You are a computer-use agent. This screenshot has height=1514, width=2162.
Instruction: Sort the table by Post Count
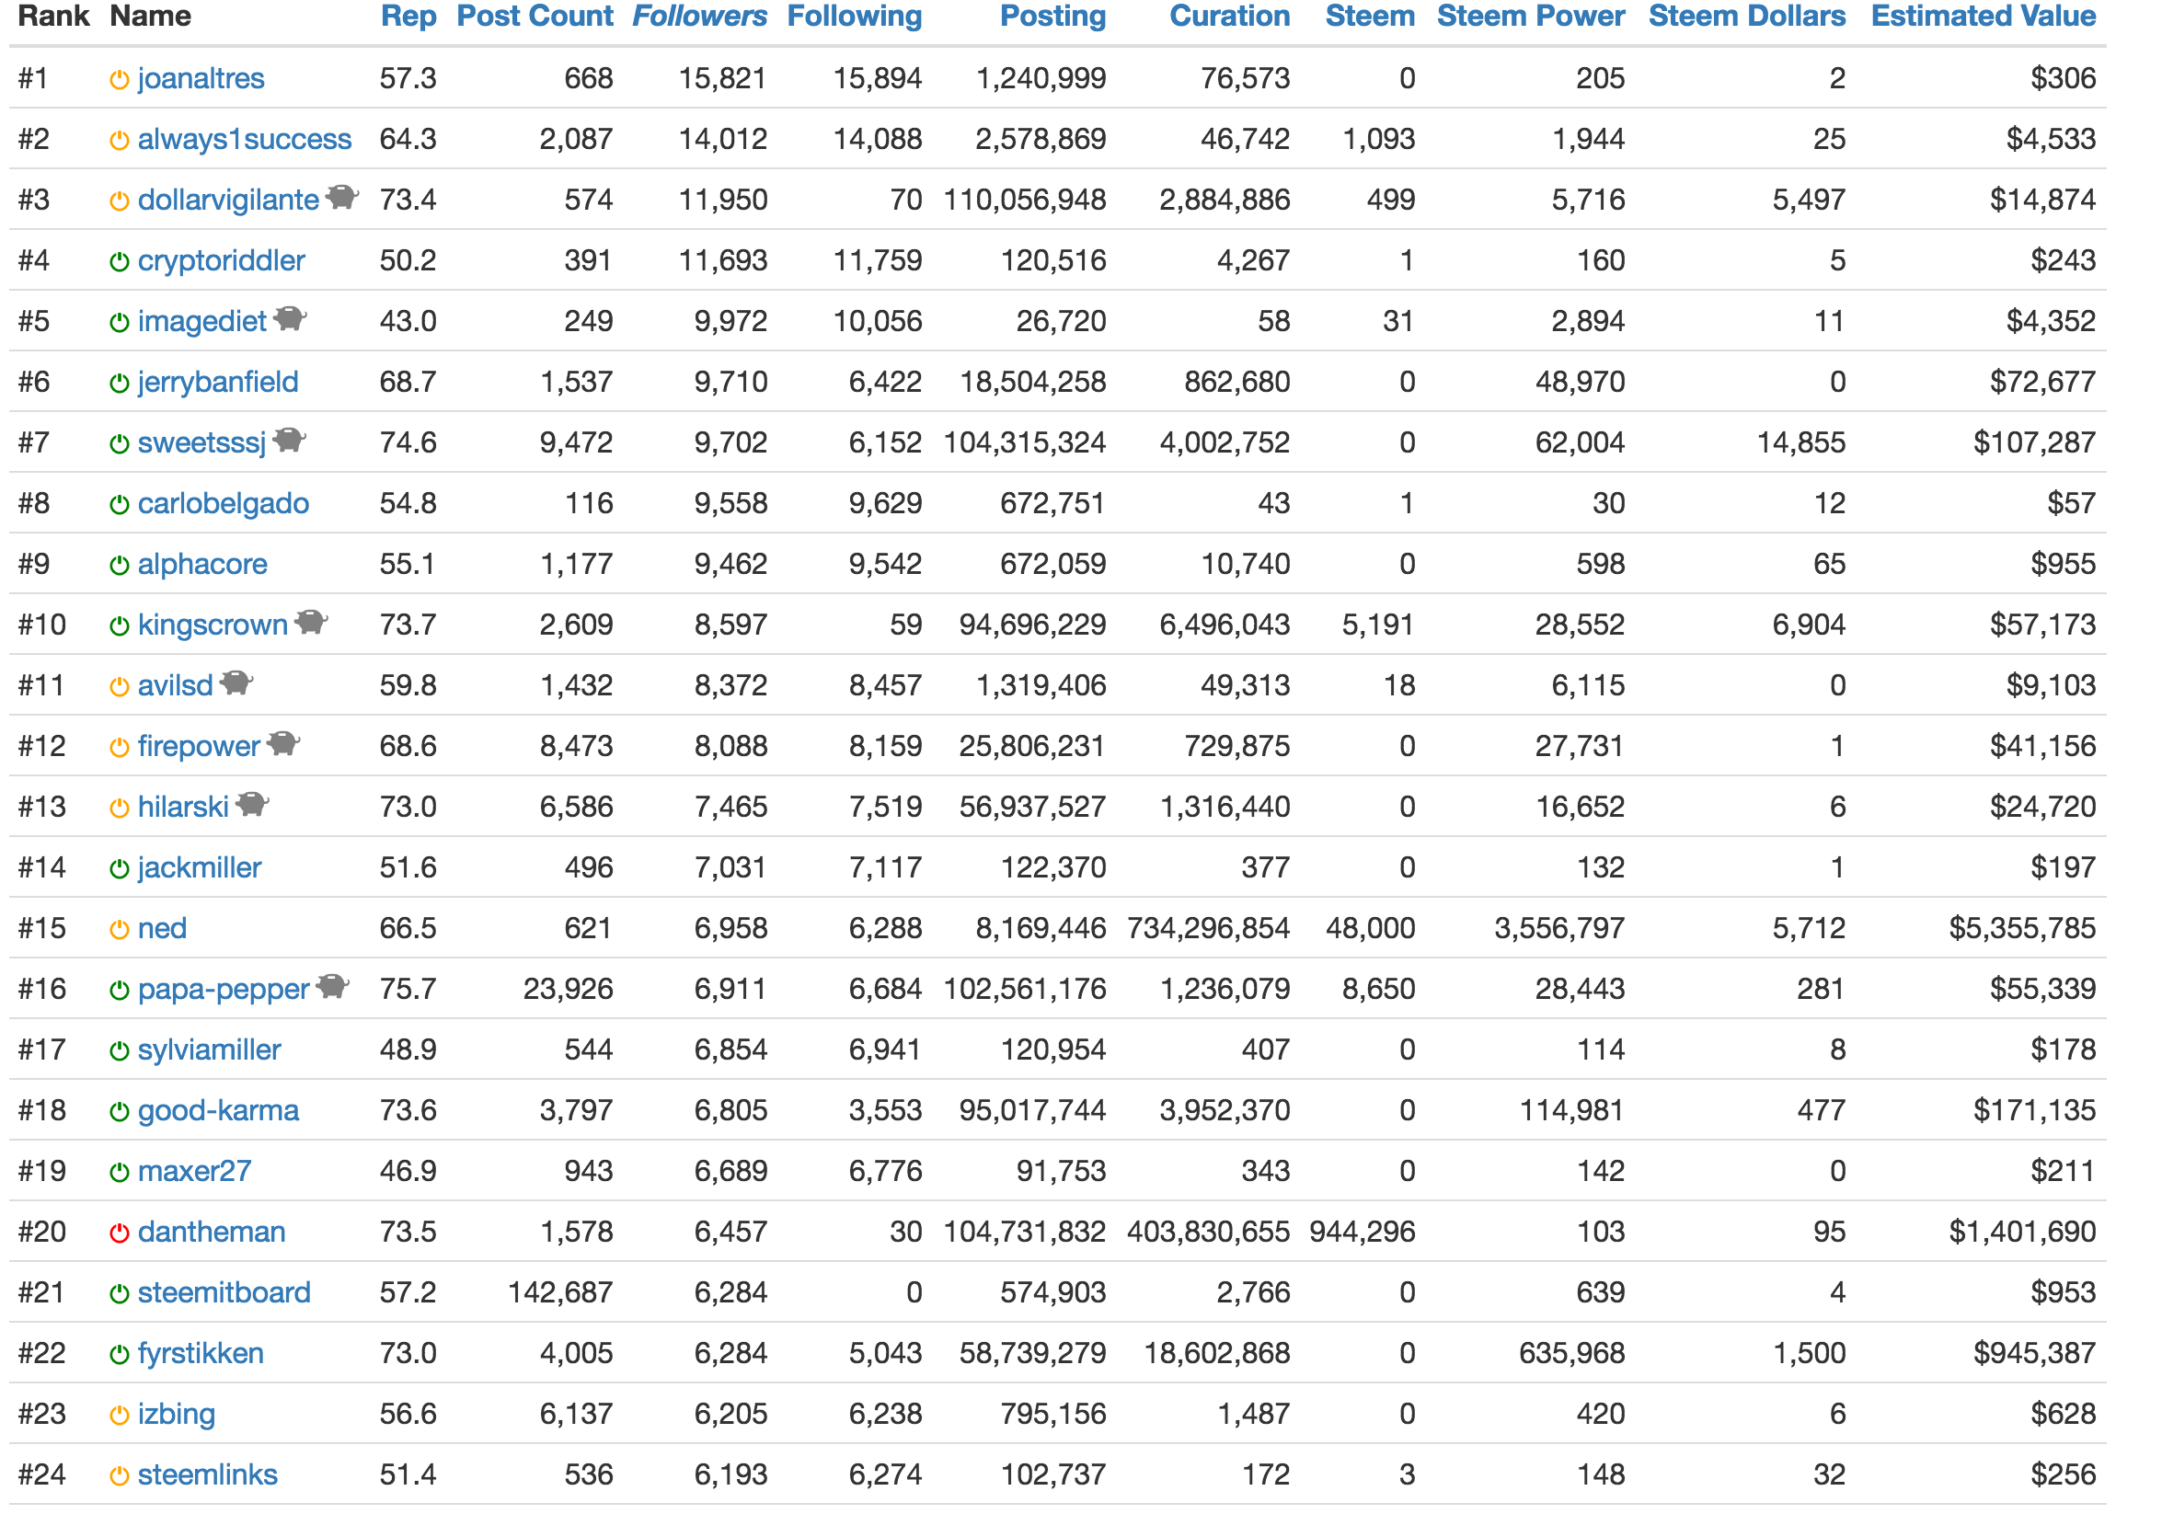535,16
